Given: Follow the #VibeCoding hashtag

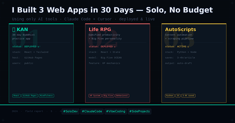Looking at the screenshot, I should [116, 112].
